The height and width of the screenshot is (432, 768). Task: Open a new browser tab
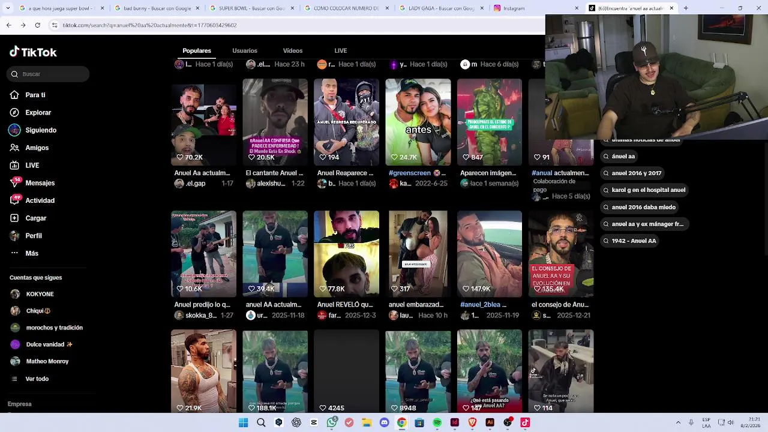point(686,8)
